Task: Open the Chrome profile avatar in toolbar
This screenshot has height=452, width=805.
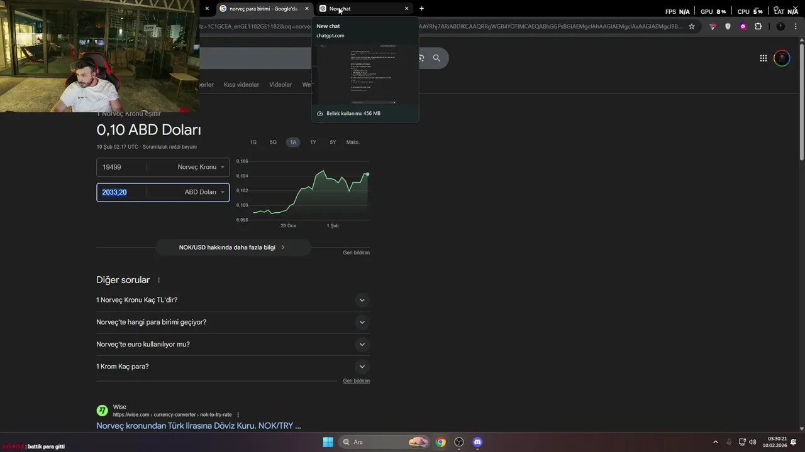Action: 780,26
